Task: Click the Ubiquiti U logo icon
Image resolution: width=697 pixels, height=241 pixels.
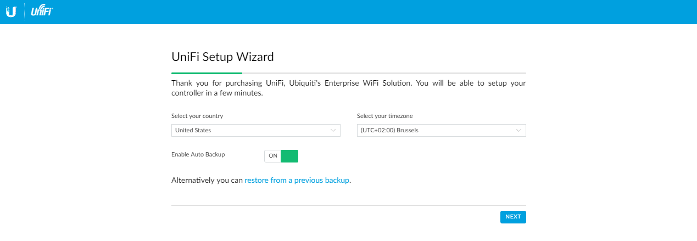Action: (11, 11)
